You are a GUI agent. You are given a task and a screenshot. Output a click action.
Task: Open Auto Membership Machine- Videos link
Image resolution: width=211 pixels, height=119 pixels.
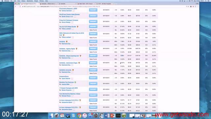coord(70,94)
